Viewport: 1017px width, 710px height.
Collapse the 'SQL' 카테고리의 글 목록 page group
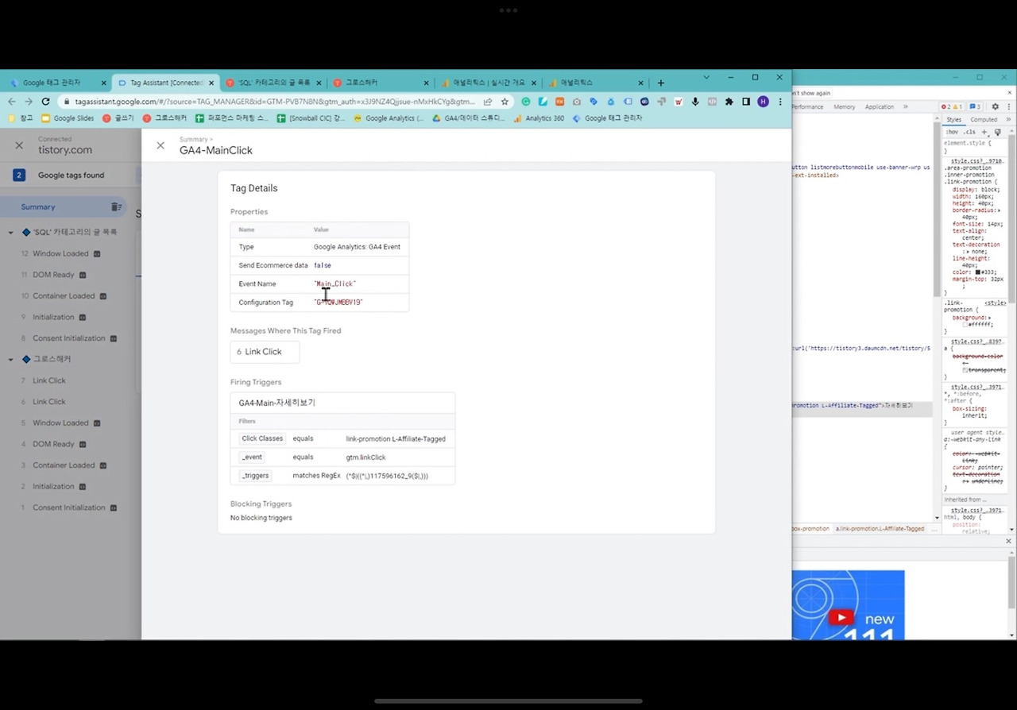click(11, 233)
